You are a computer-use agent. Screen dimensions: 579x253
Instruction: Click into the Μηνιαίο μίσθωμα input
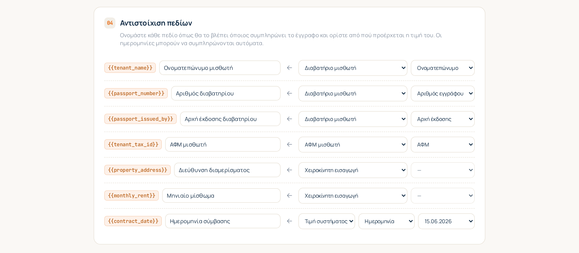[221, 196]
